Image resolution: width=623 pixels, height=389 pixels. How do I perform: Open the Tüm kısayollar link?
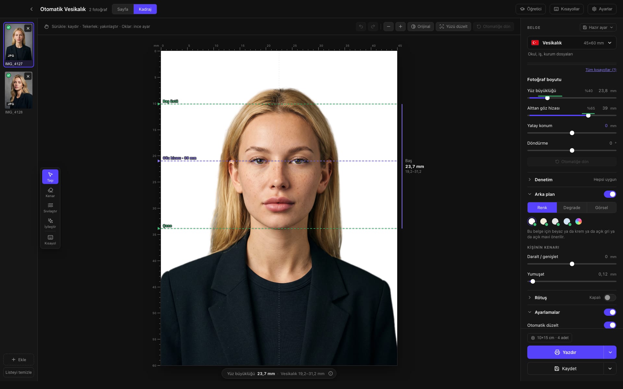pos(601,70)
